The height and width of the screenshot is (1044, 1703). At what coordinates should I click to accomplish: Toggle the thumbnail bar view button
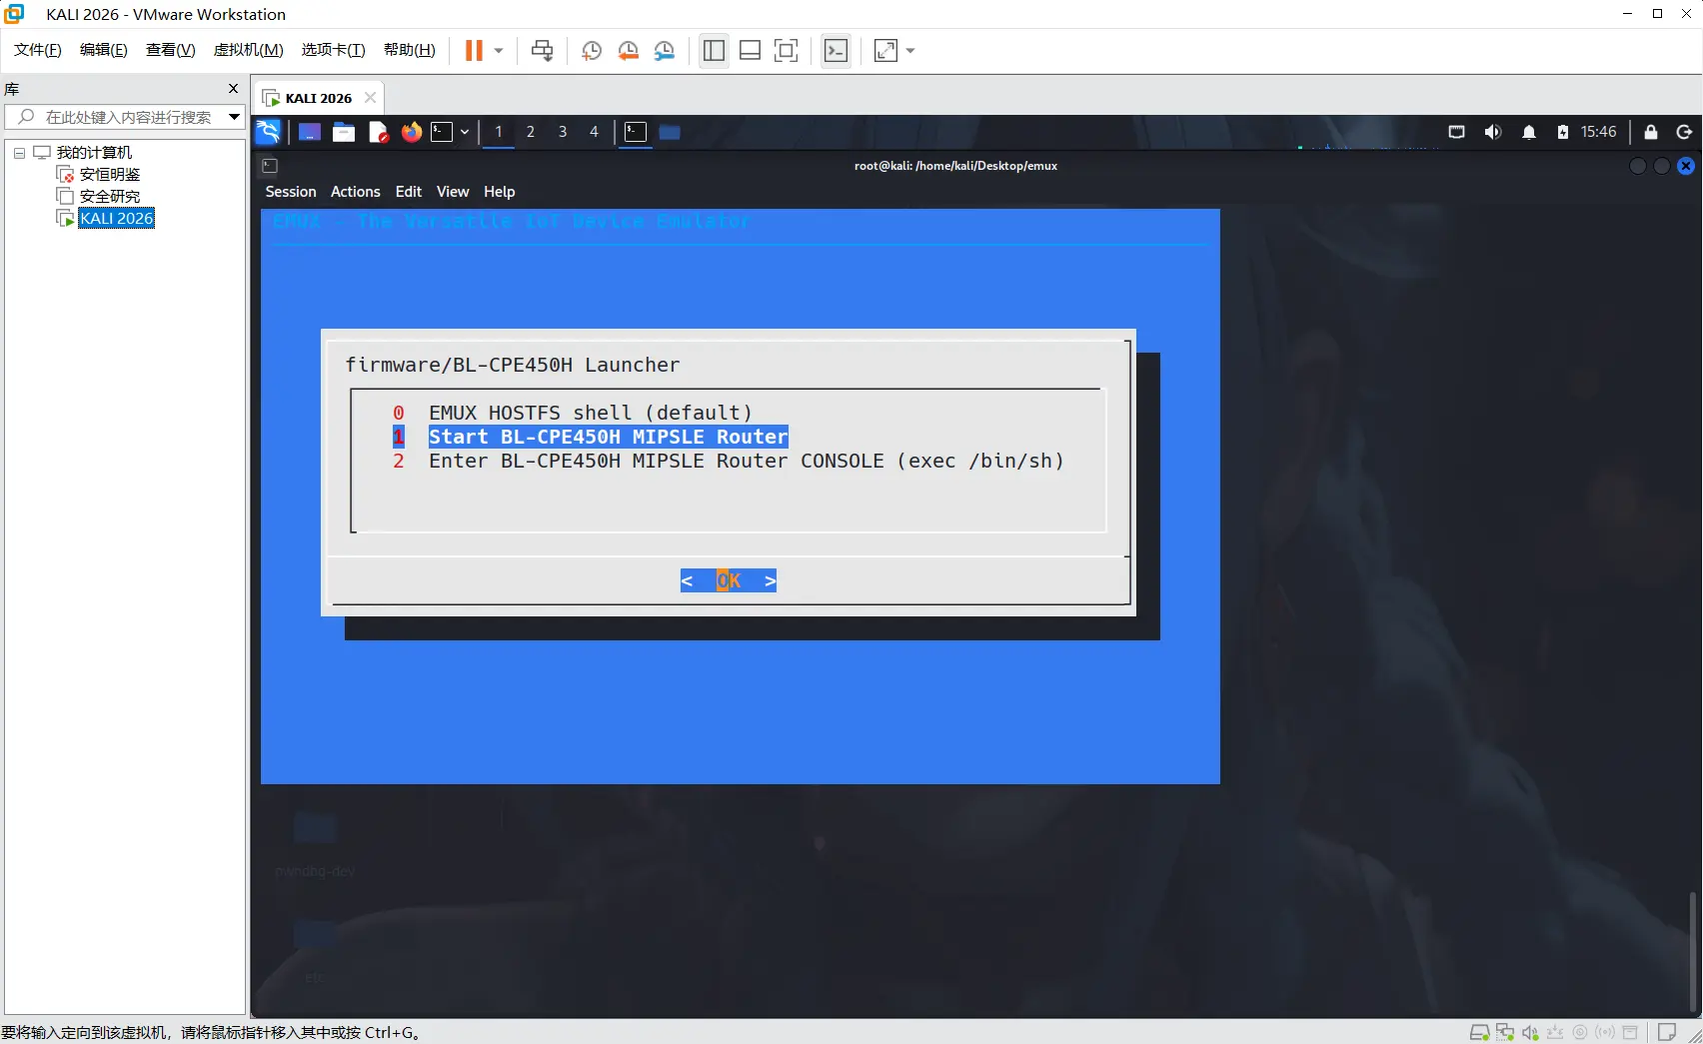[x=751, y=51]
